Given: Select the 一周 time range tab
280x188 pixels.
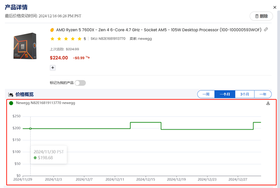Looking at the screenshot, I should 206,94.
